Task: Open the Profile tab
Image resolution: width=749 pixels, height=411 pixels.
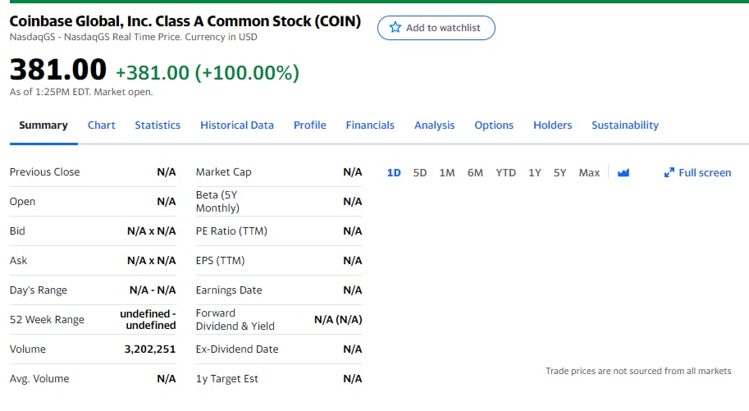Action: (310, 126)
